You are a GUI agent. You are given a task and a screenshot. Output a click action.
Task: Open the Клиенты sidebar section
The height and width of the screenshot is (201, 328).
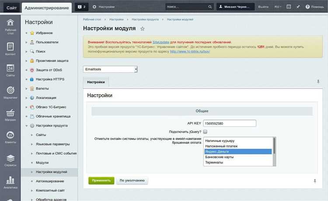pos(10,137)
